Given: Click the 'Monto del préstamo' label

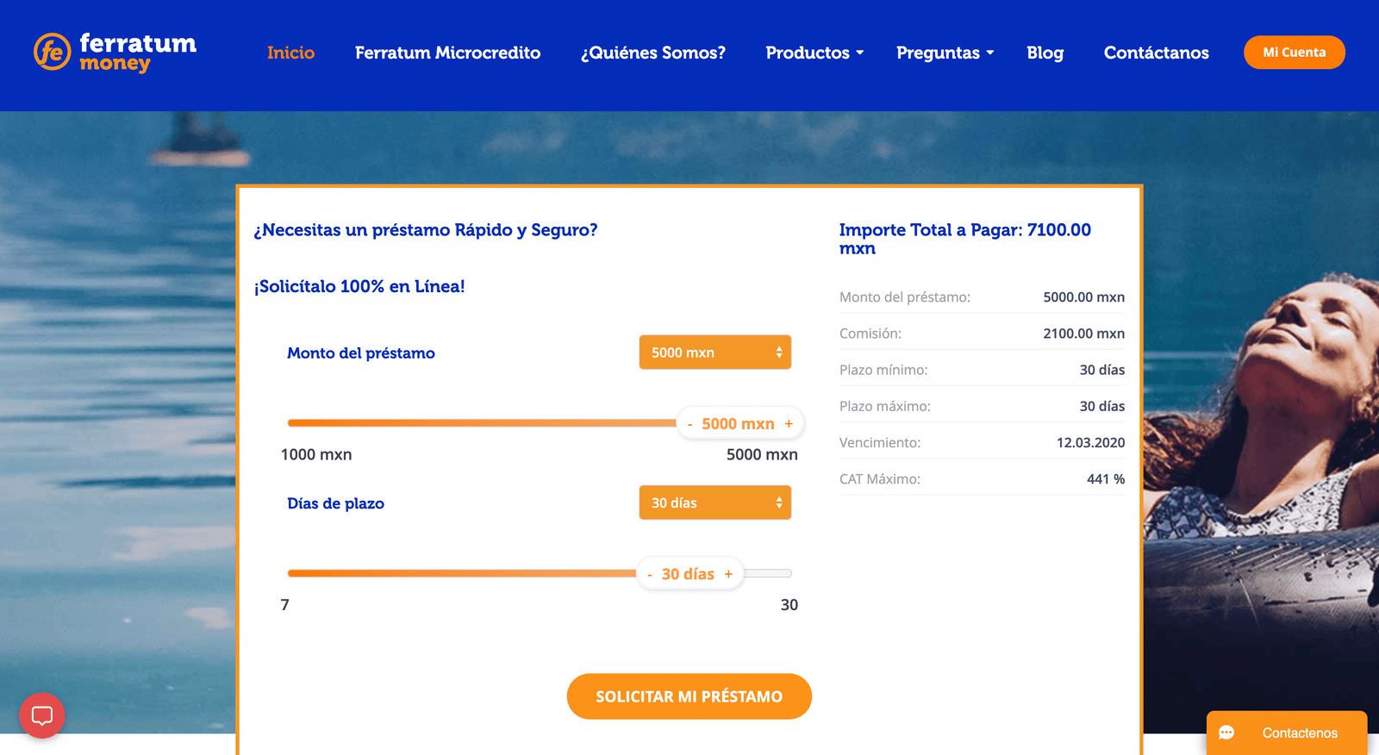Looking at the screenshot, I should coord(361,353).
